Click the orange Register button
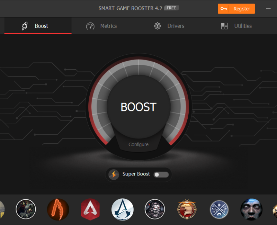The image size is (277, 225). pos(236,9)
